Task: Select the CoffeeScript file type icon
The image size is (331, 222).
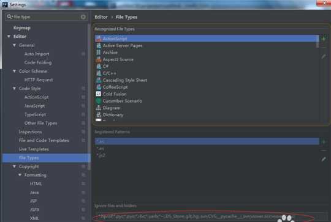Action: pos(99,87)
